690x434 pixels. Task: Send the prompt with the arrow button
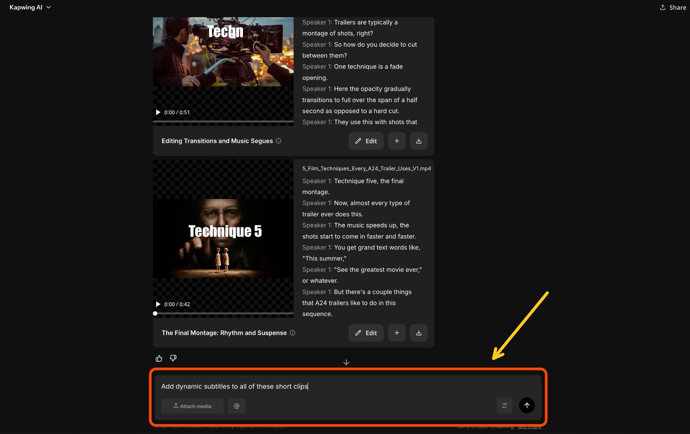(x=527, y=405)
